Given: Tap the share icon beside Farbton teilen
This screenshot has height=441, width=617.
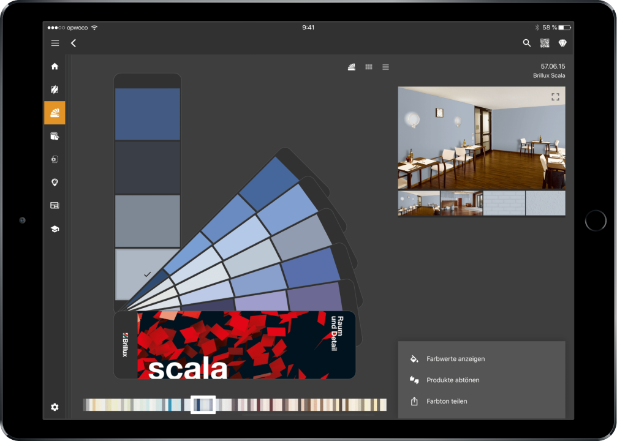Looking at the screenshot, I should (414, 401).
